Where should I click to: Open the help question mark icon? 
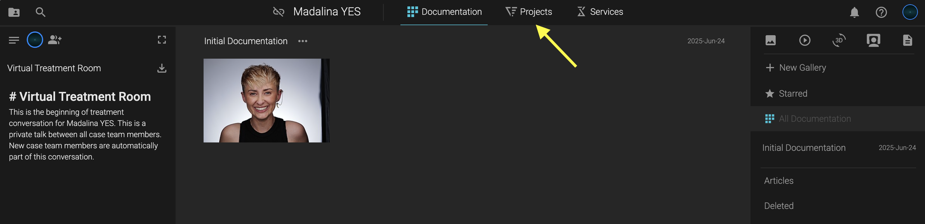pyautogui.click(x=881, y=13)
